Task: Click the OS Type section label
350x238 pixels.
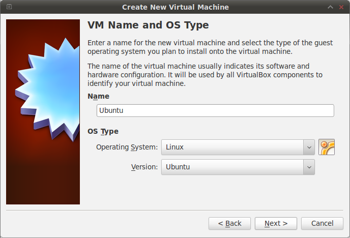Action: pos(103,131)
